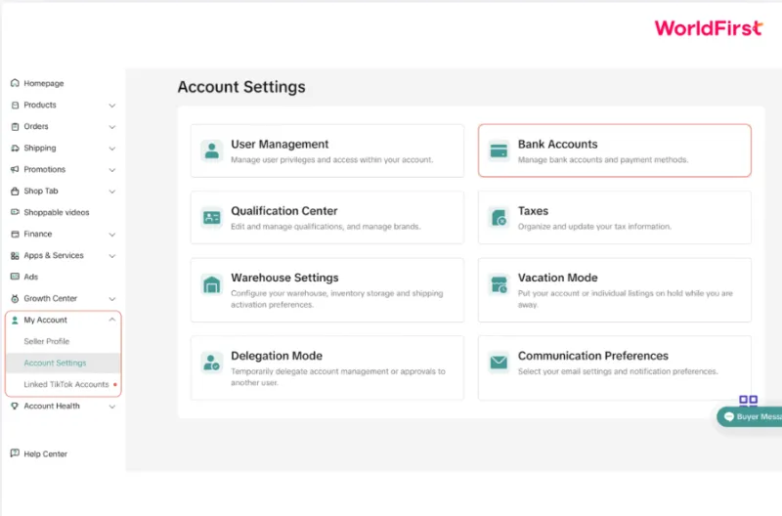The image size is (782, 516).
Task: Click the red notification dot by Linked TikTok Accounts
Action: (115, 384)
